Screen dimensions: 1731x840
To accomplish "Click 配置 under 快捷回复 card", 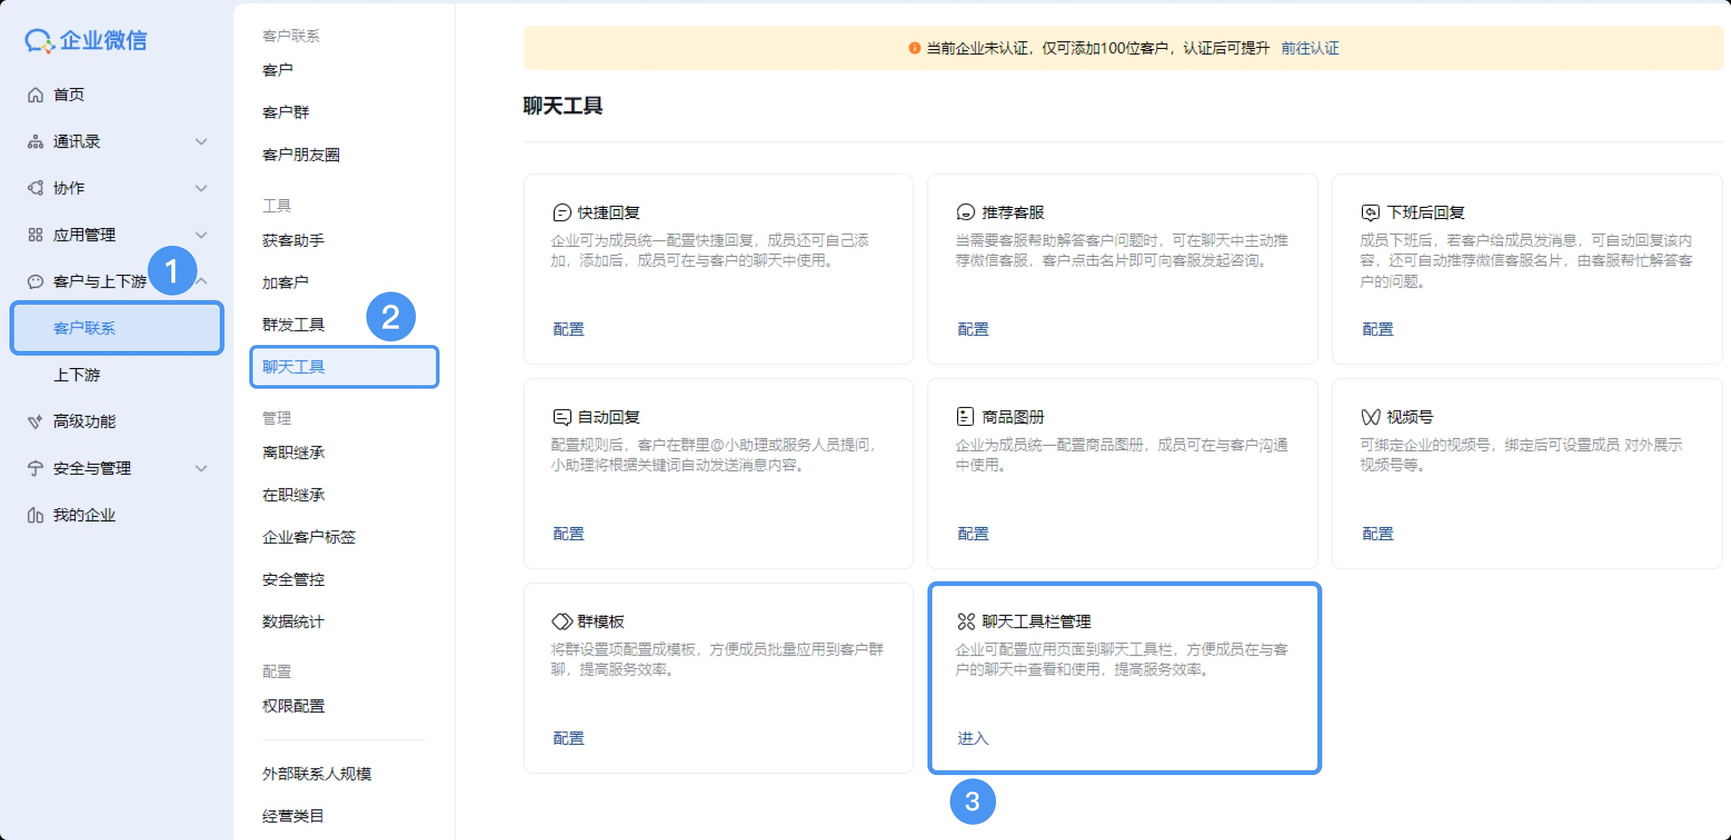I will click(568, 328).
